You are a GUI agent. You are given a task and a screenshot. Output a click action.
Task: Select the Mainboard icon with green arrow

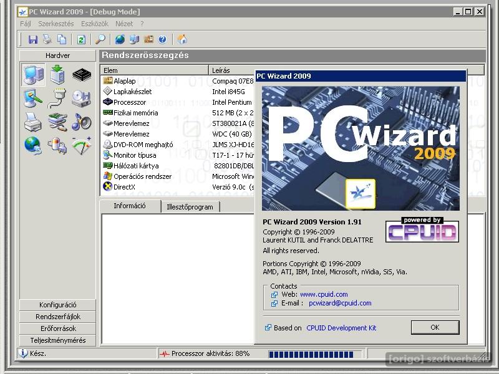point(57,75)
